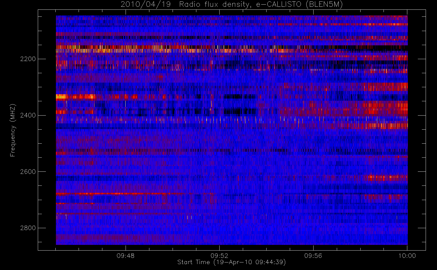The width and height of the screenshot is (437, 270).
Task: Click the 09:52 time tick label
Action: coord(219,256)
